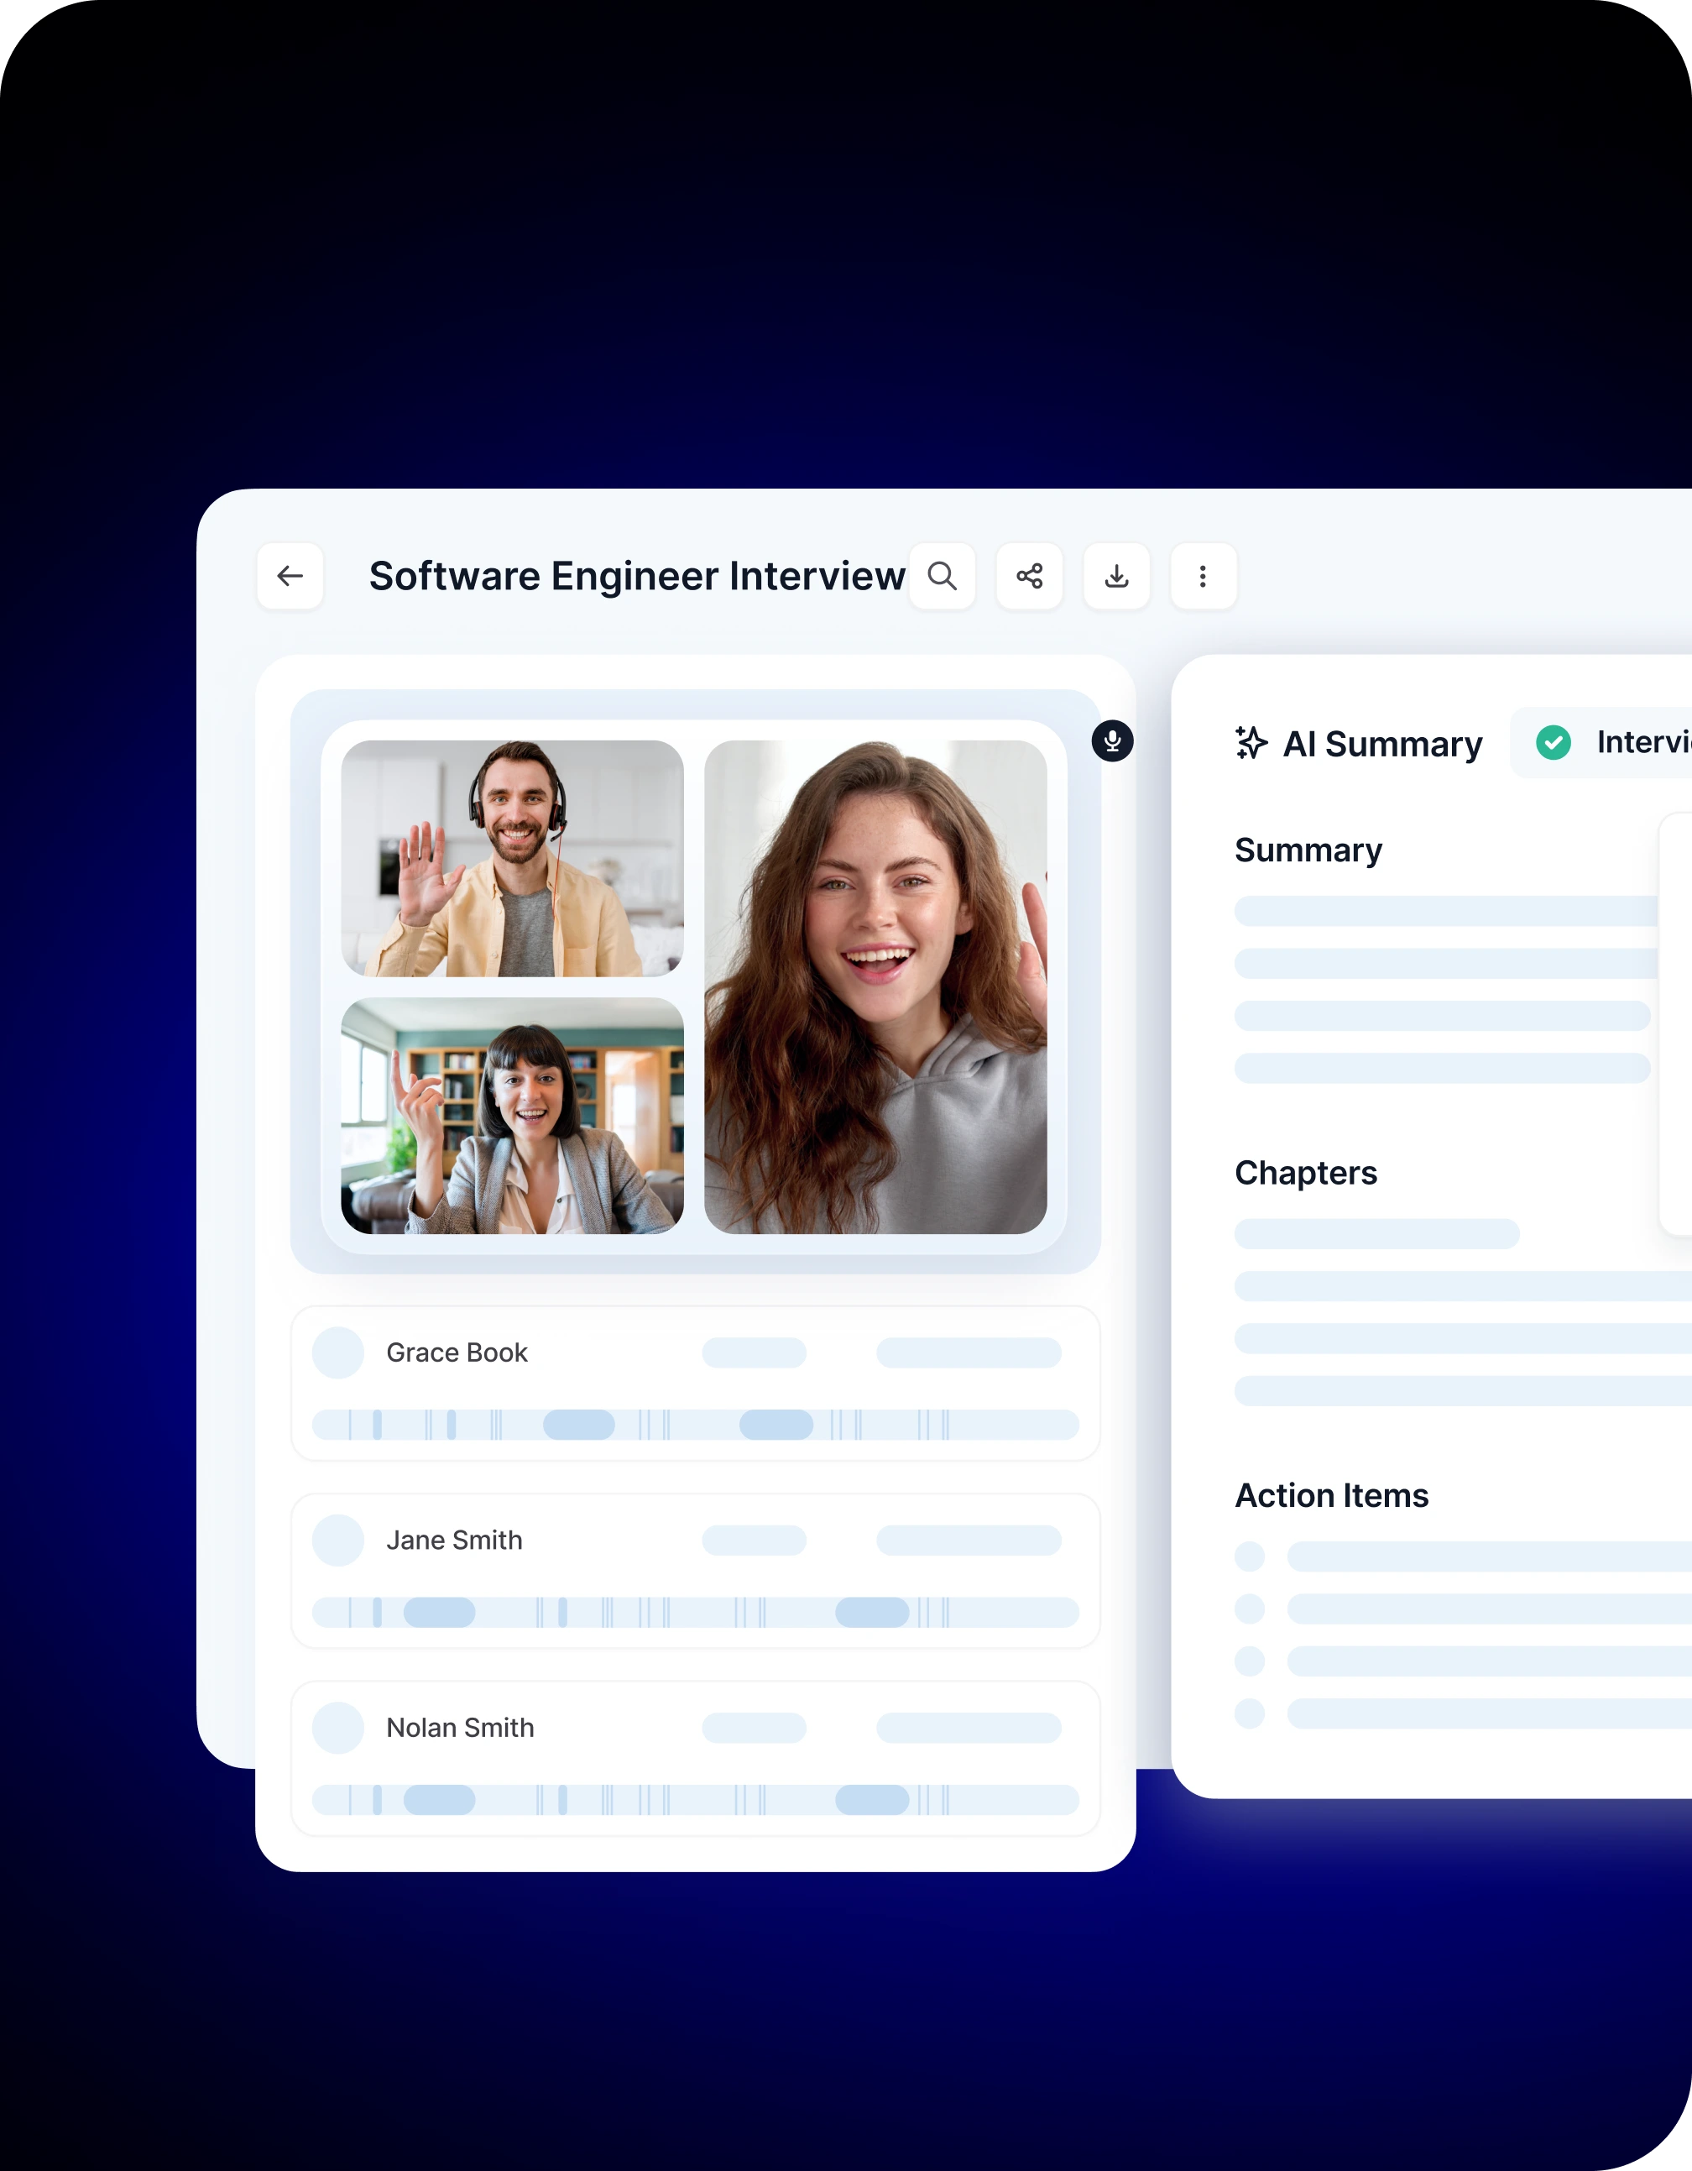Image resolution: width=1692 pixels, height=2171 pixels.
Task: Select the woman in blazer video
Action: pyautogui.click(x=512, y=1116)
